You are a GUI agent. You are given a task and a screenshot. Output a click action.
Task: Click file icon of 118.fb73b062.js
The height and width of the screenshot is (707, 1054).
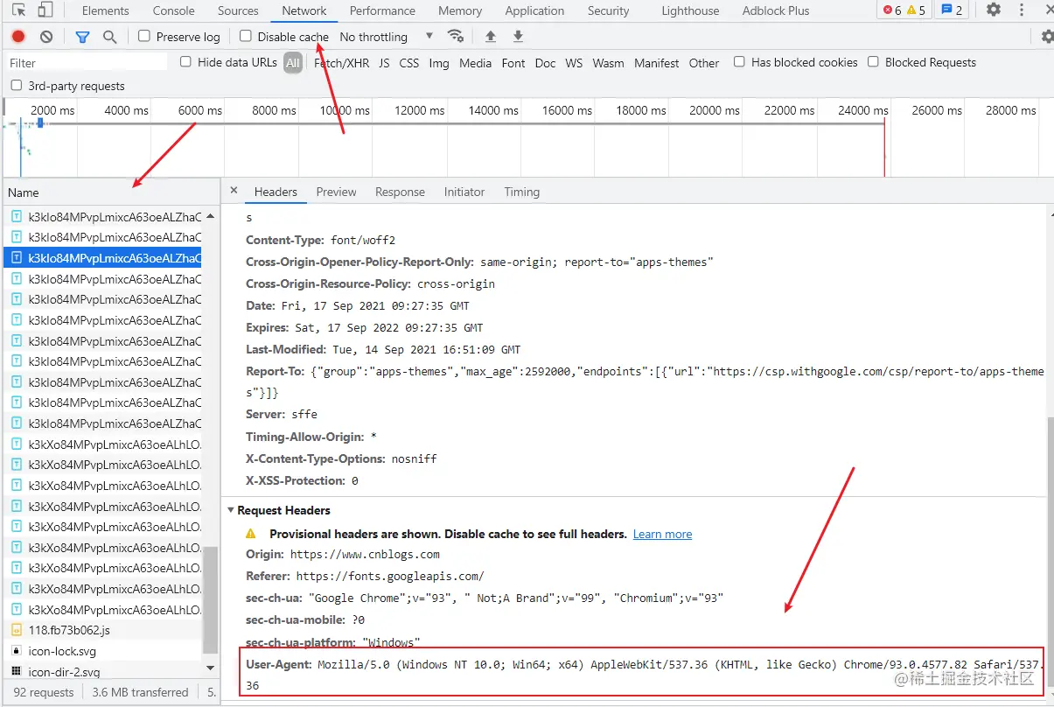[16, 630]
